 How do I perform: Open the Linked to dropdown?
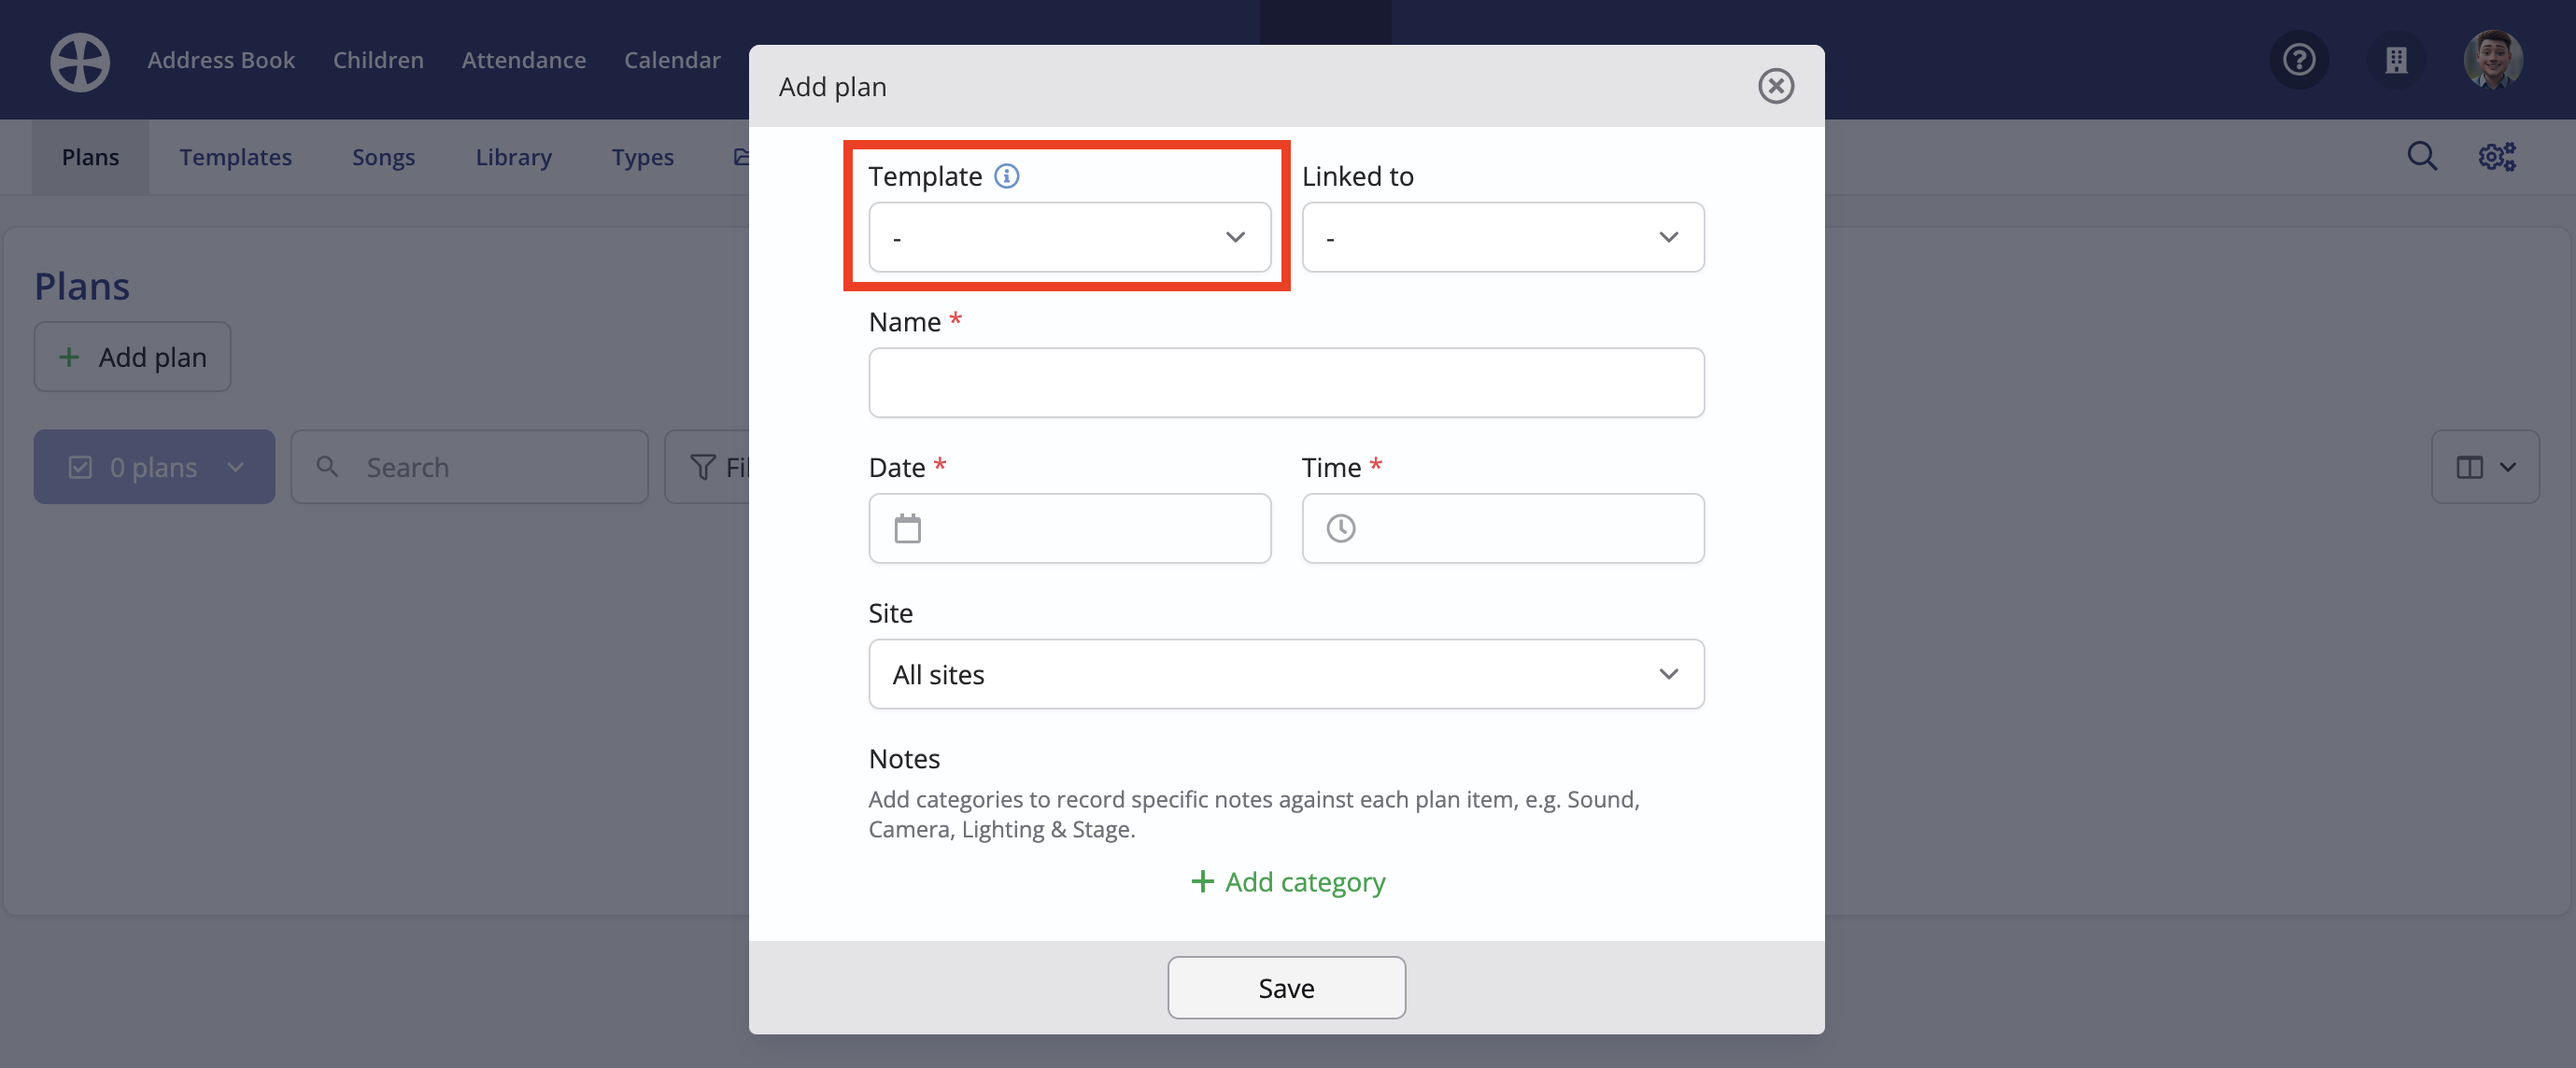[1502, 237]
